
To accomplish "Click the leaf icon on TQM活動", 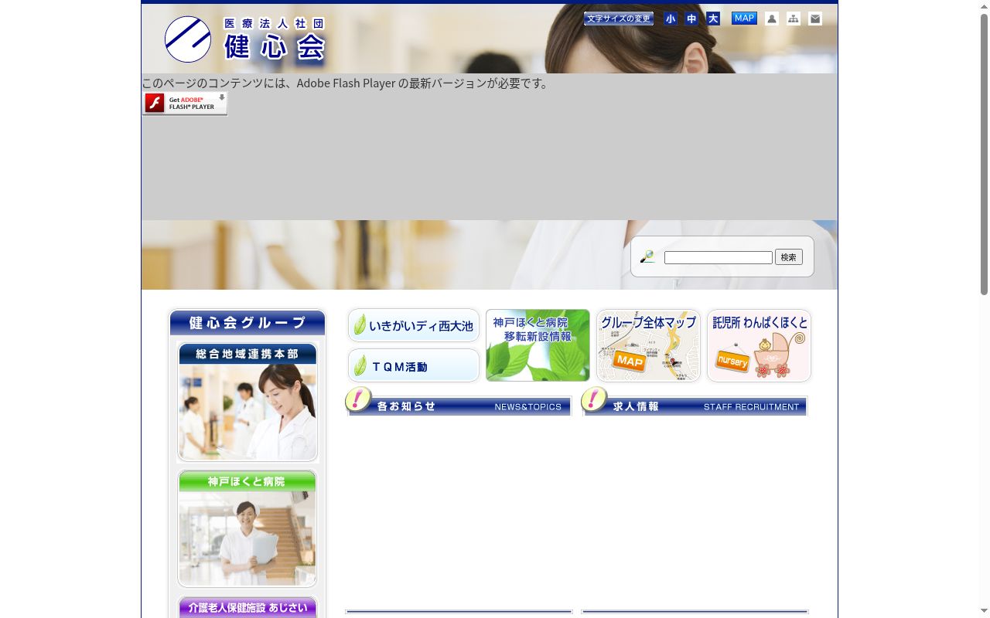I will [360, 365].
